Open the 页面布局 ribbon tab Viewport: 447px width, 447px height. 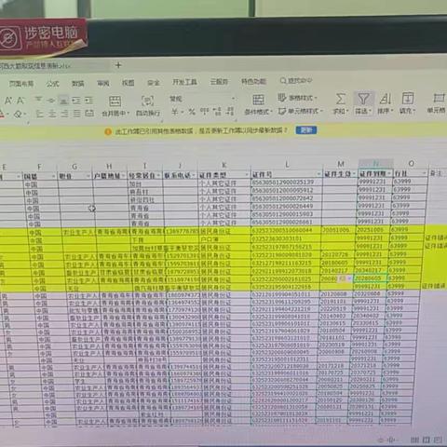(21, 84)
